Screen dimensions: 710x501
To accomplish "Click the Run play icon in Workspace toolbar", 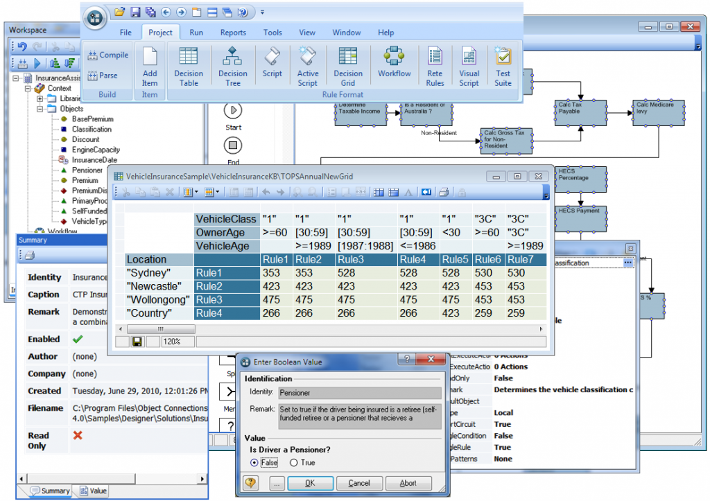I will 37,63.
